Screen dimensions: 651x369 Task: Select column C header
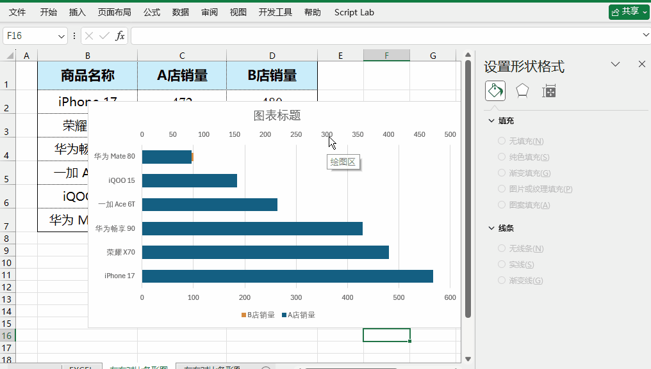[182, 56]
